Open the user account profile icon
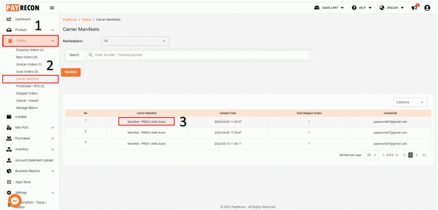Image resolution: width=438 pixels, height=210 pixels. (x=427, y=8)
